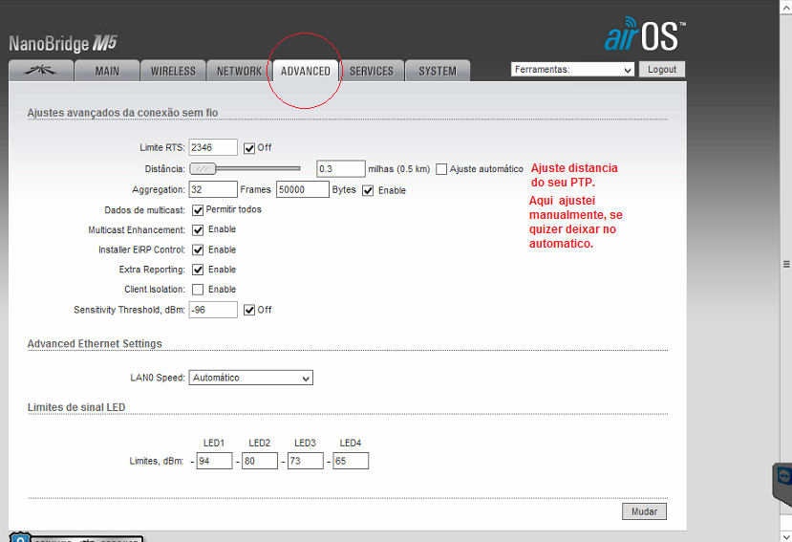Switch to the SYSTEM tab
This screenshot has height=542, width=792.
(438, 71)
